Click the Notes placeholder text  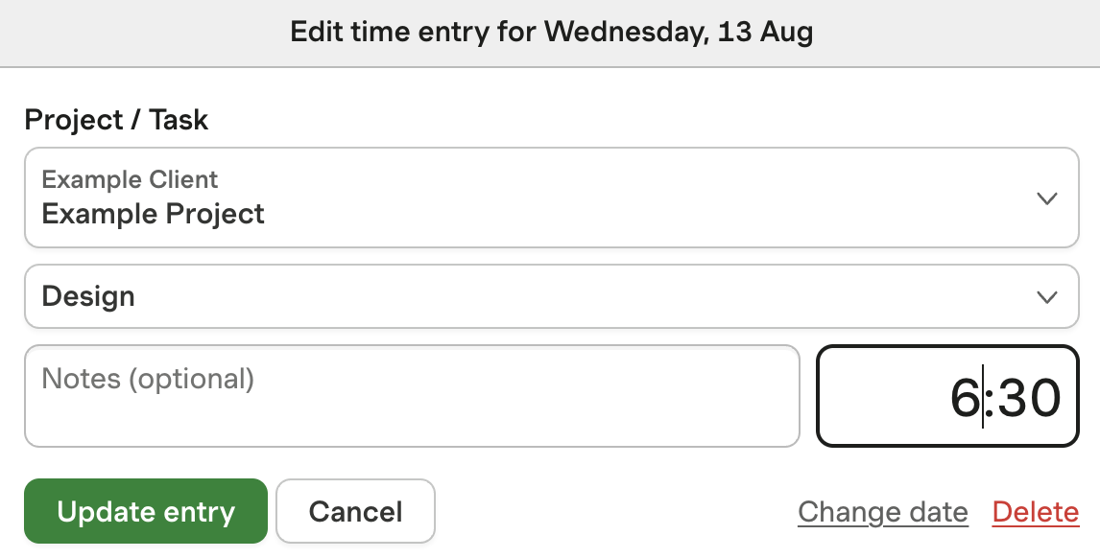[148, 379]
